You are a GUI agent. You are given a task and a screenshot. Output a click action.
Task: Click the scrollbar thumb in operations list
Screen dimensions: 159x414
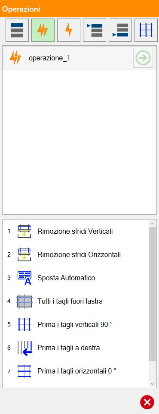pos(153,294)
